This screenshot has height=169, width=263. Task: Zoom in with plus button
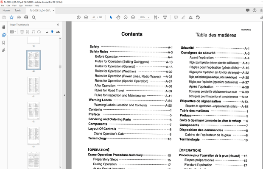pyautogui.click(x=133, y=17)
